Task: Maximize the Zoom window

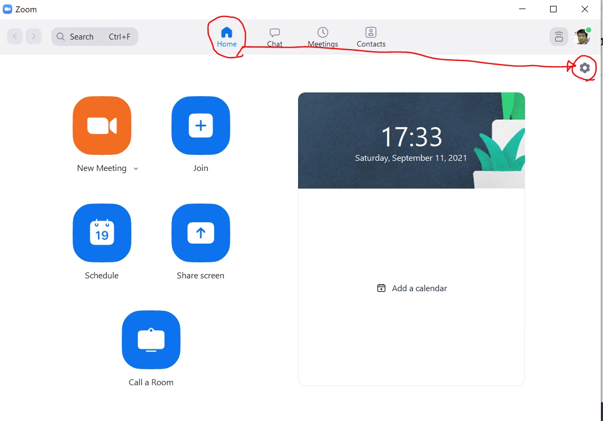Action: (x=553, y=9)
